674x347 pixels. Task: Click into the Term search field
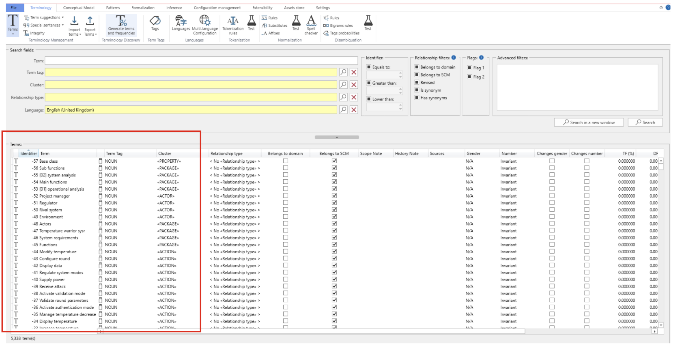(x=201, y=61)
